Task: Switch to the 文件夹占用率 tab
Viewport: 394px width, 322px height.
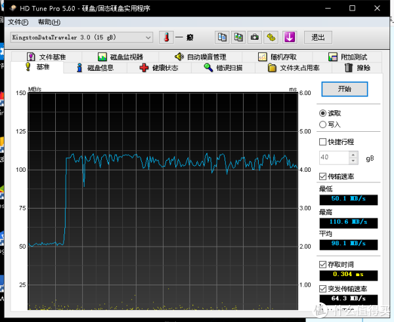Action: click(x=294, y=68)
